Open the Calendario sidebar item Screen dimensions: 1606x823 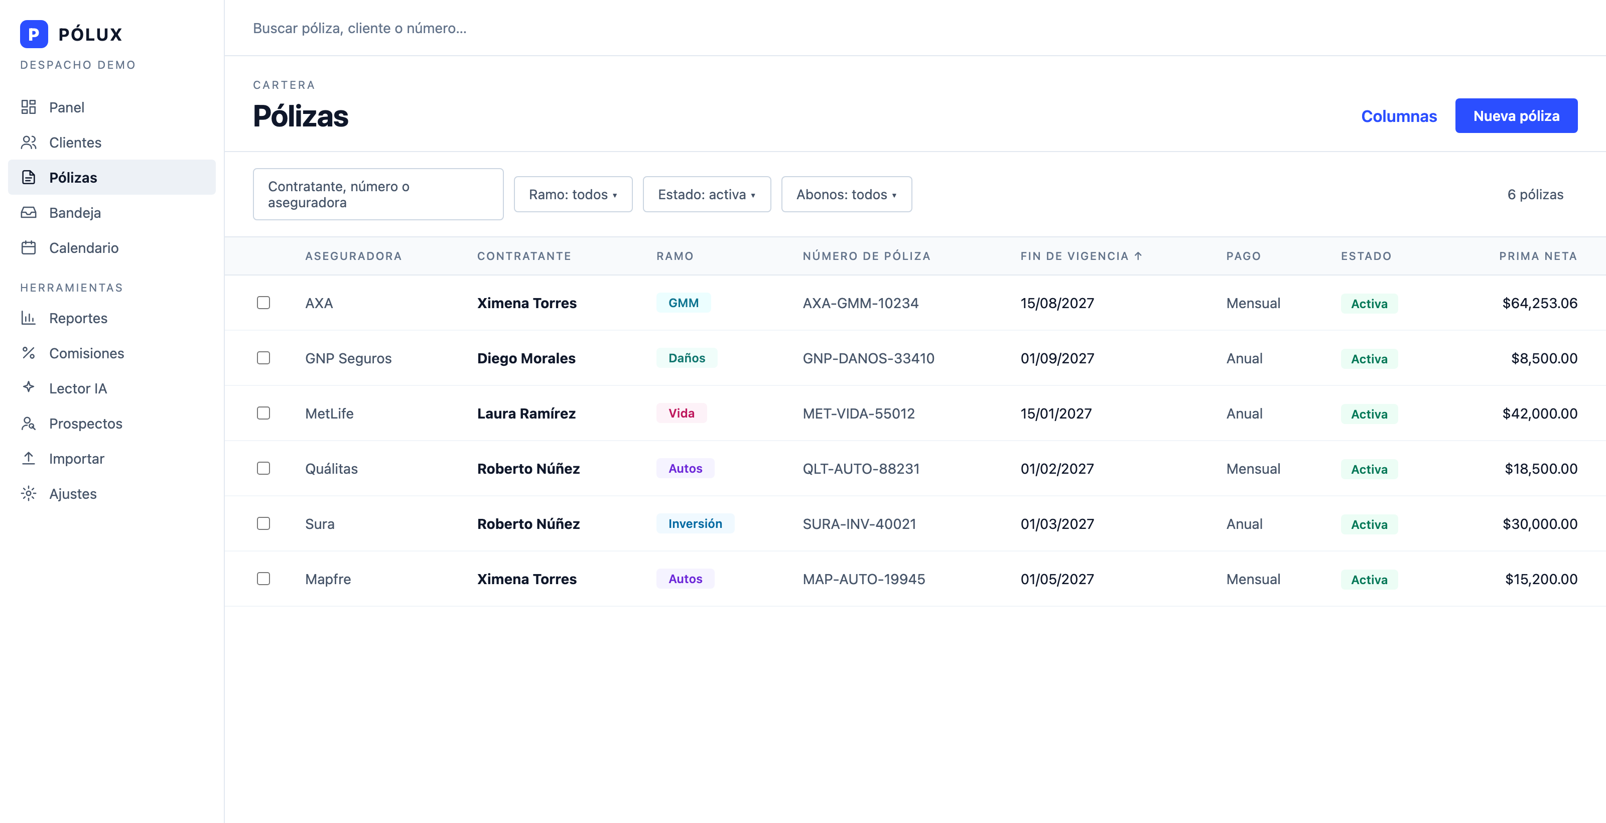click(x=111, y=247)
